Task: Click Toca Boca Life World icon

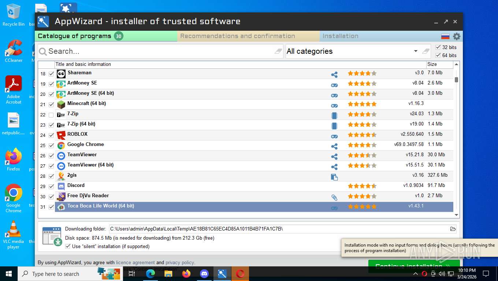Action: tap(61, 207)
